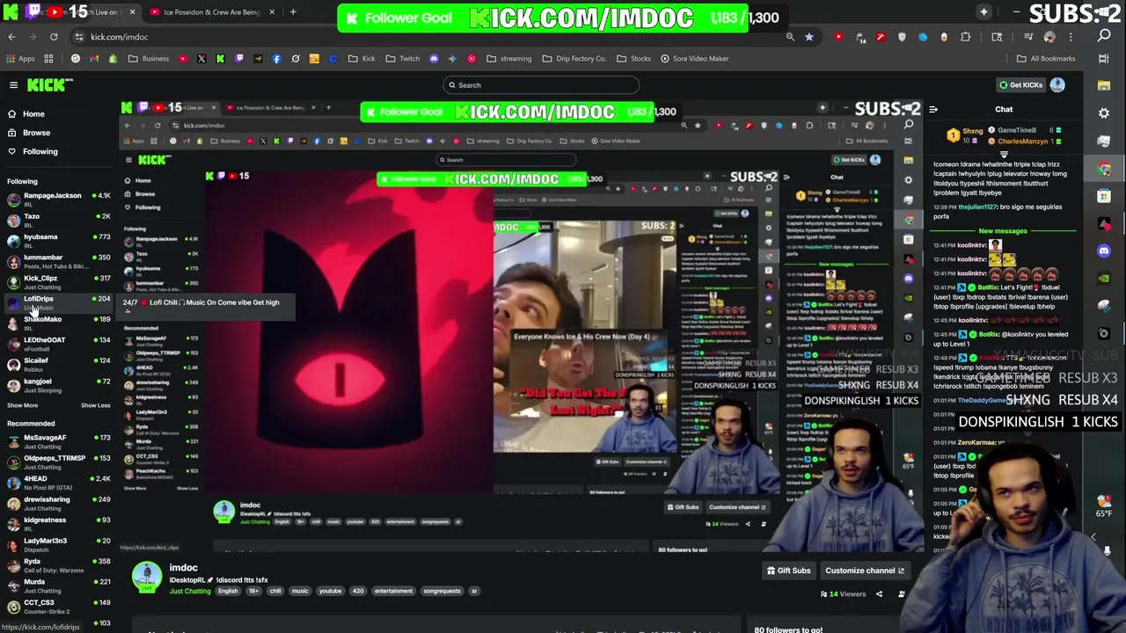Click the Kick Search field
The width and height of the screenshot is (1126, 633).
pos(541,85)
